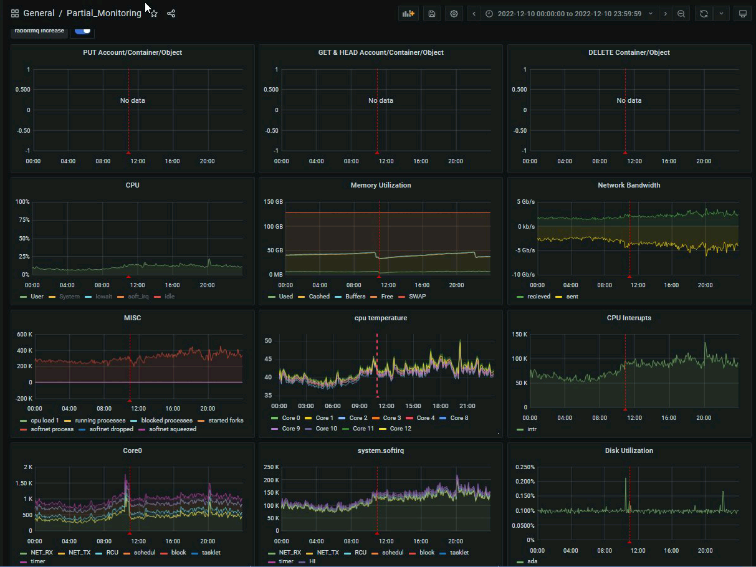Open the General folder breadcrumb
The image size is (756, 567).
coord(39,14)
